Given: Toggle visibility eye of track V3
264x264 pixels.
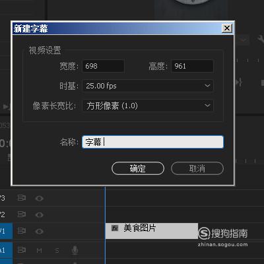Looking at the screenshot, I should coord(39,198).
